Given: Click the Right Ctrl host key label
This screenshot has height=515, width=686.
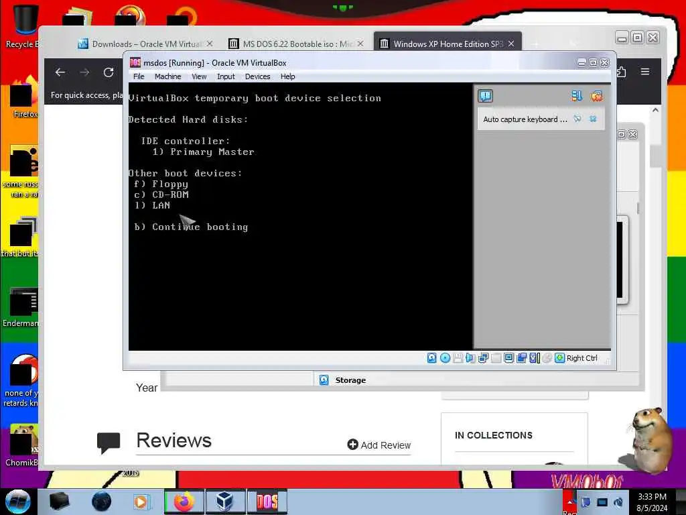Looking at the screenshot, I should pos(582,358).
